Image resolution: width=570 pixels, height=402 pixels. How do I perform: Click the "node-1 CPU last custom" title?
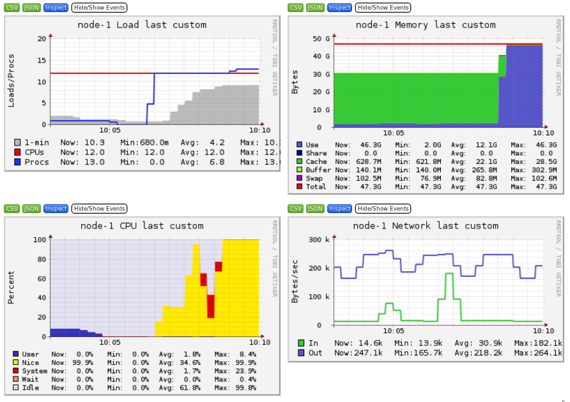[142, 225]
